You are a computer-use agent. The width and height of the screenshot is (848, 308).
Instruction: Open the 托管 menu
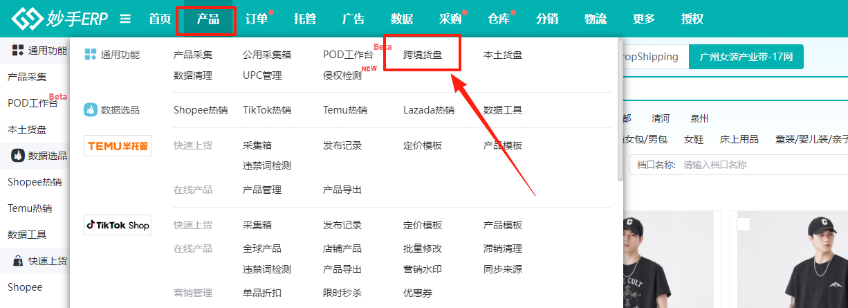tap(305, 19)
